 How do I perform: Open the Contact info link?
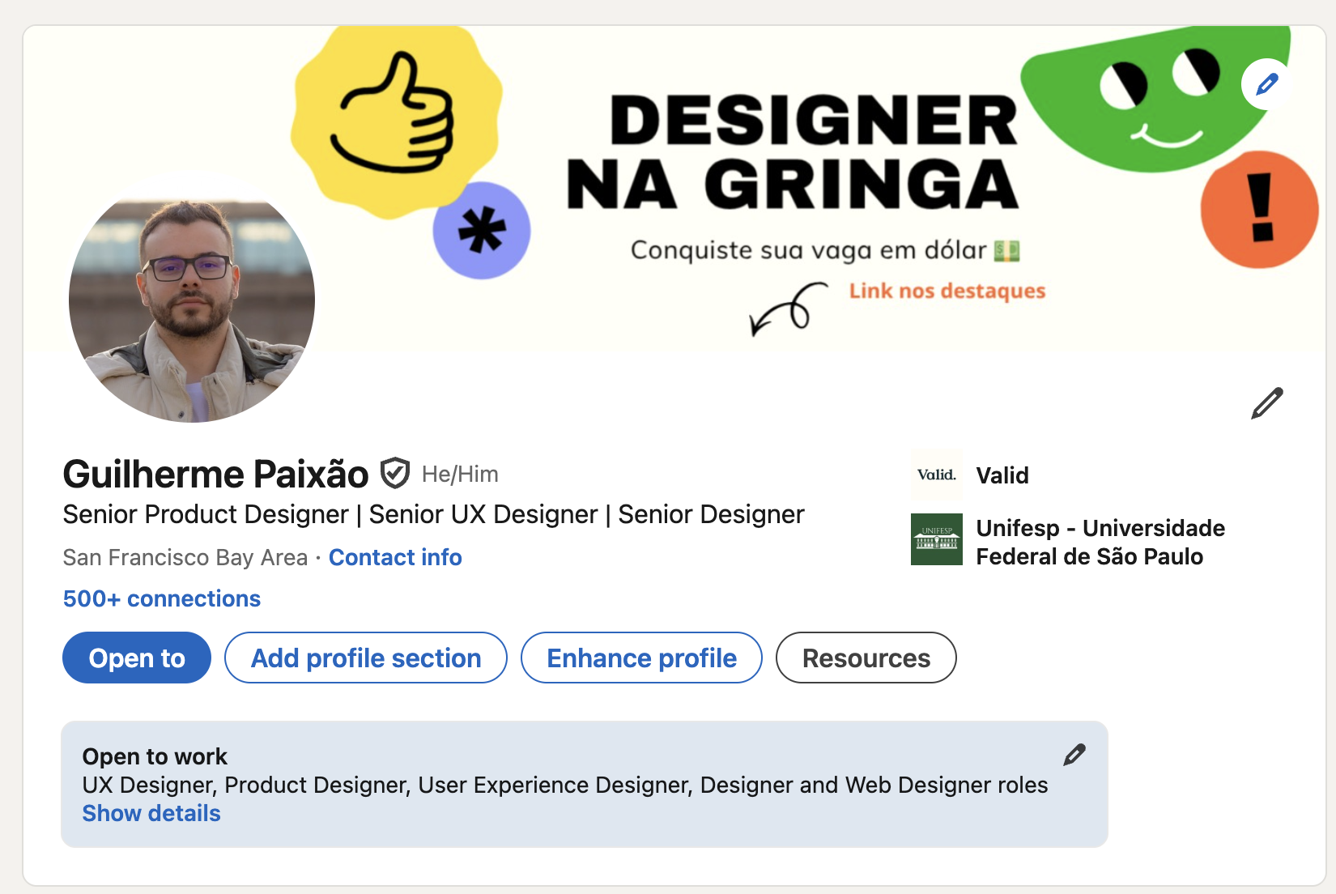[395, 558]
